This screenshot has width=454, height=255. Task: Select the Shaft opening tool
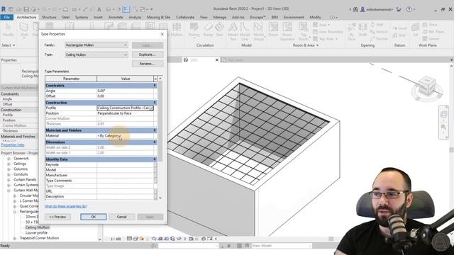click(x=362, y=30)
